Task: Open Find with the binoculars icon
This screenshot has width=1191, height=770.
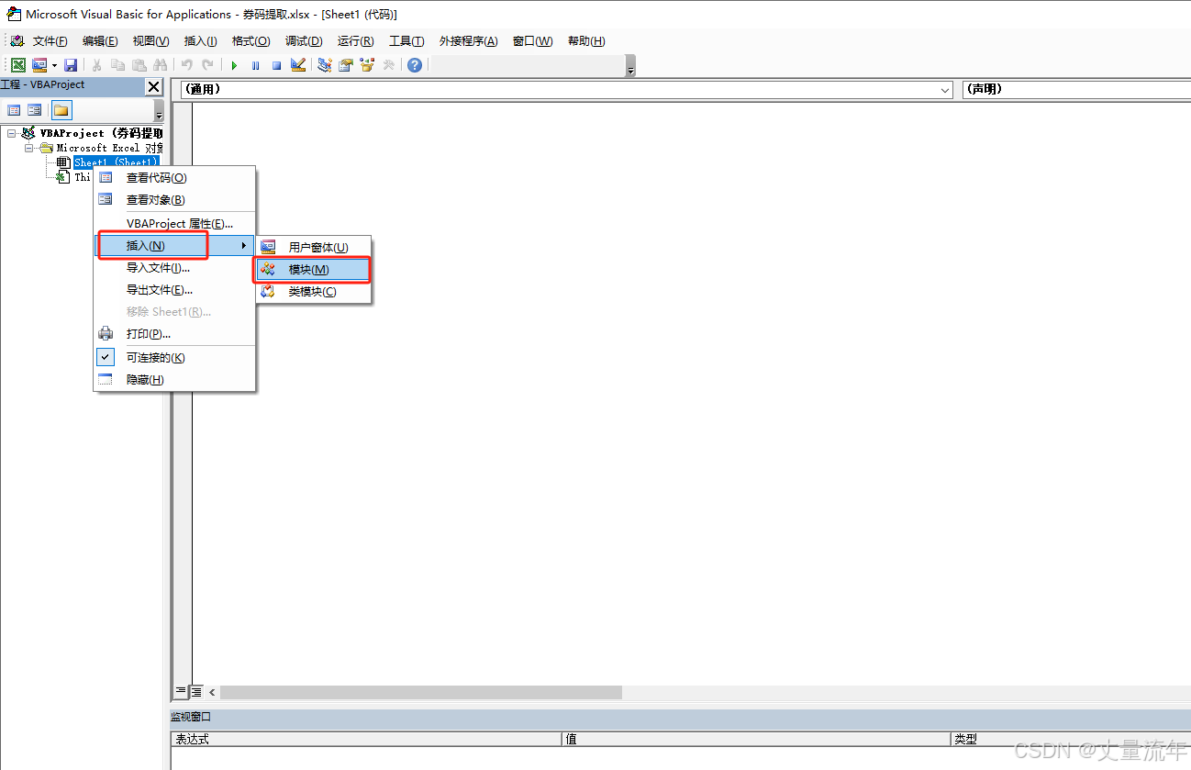Action: (161, 65)
